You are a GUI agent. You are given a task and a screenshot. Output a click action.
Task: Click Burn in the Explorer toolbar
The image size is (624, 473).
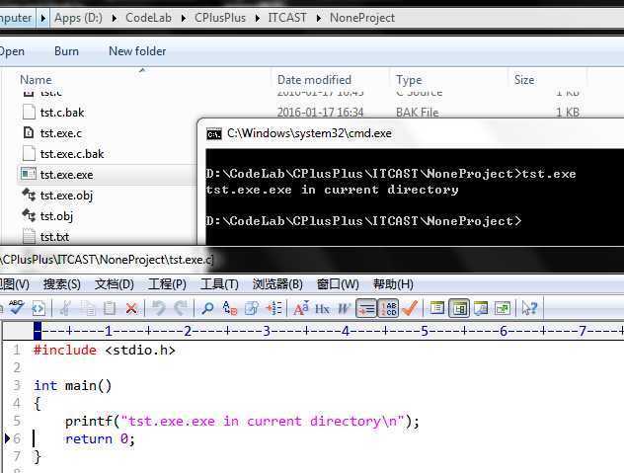point(66,51)
